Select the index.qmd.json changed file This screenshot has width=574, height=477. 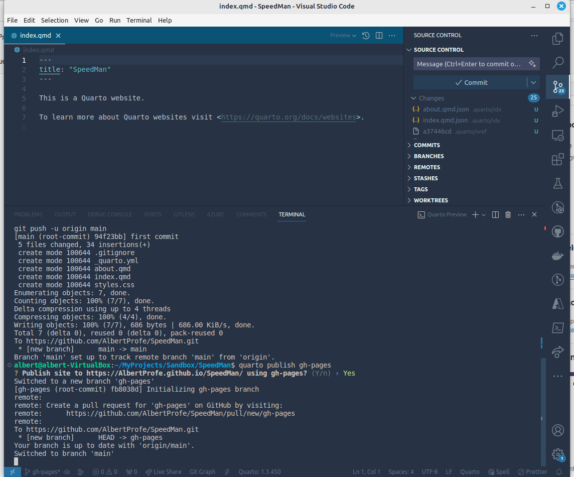[475, 120]
